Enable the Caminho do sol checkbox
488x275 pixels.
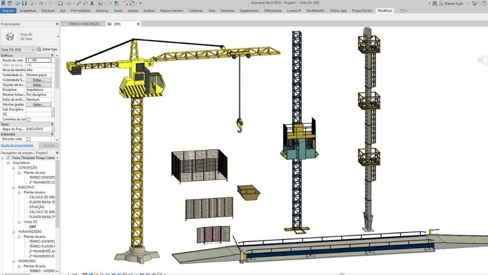[x=29, y=119]
